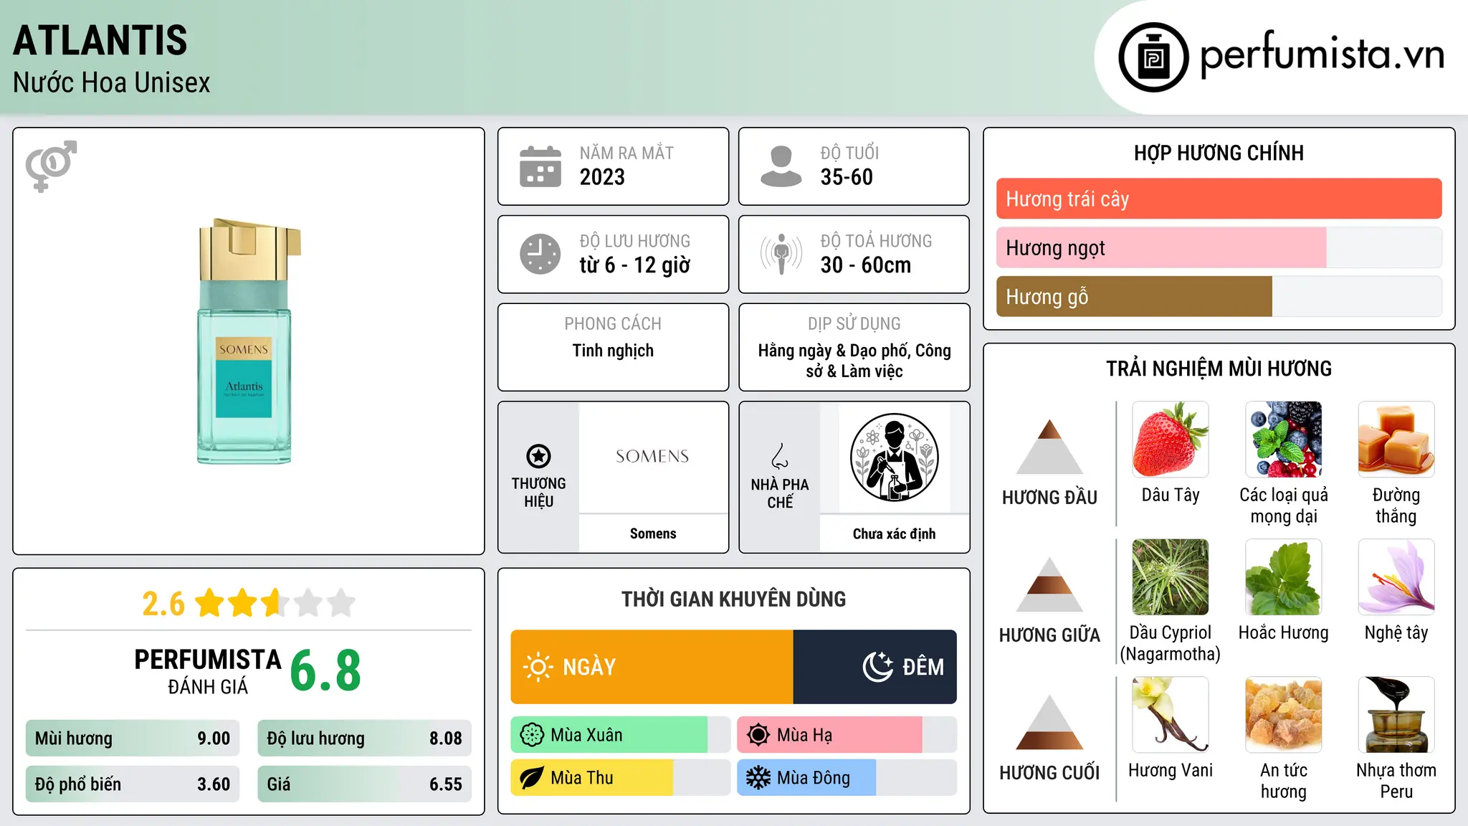Select the Hương Vani vanilla note image
This screenshot has width=1468, height=826.
[x=1171, y=715]
